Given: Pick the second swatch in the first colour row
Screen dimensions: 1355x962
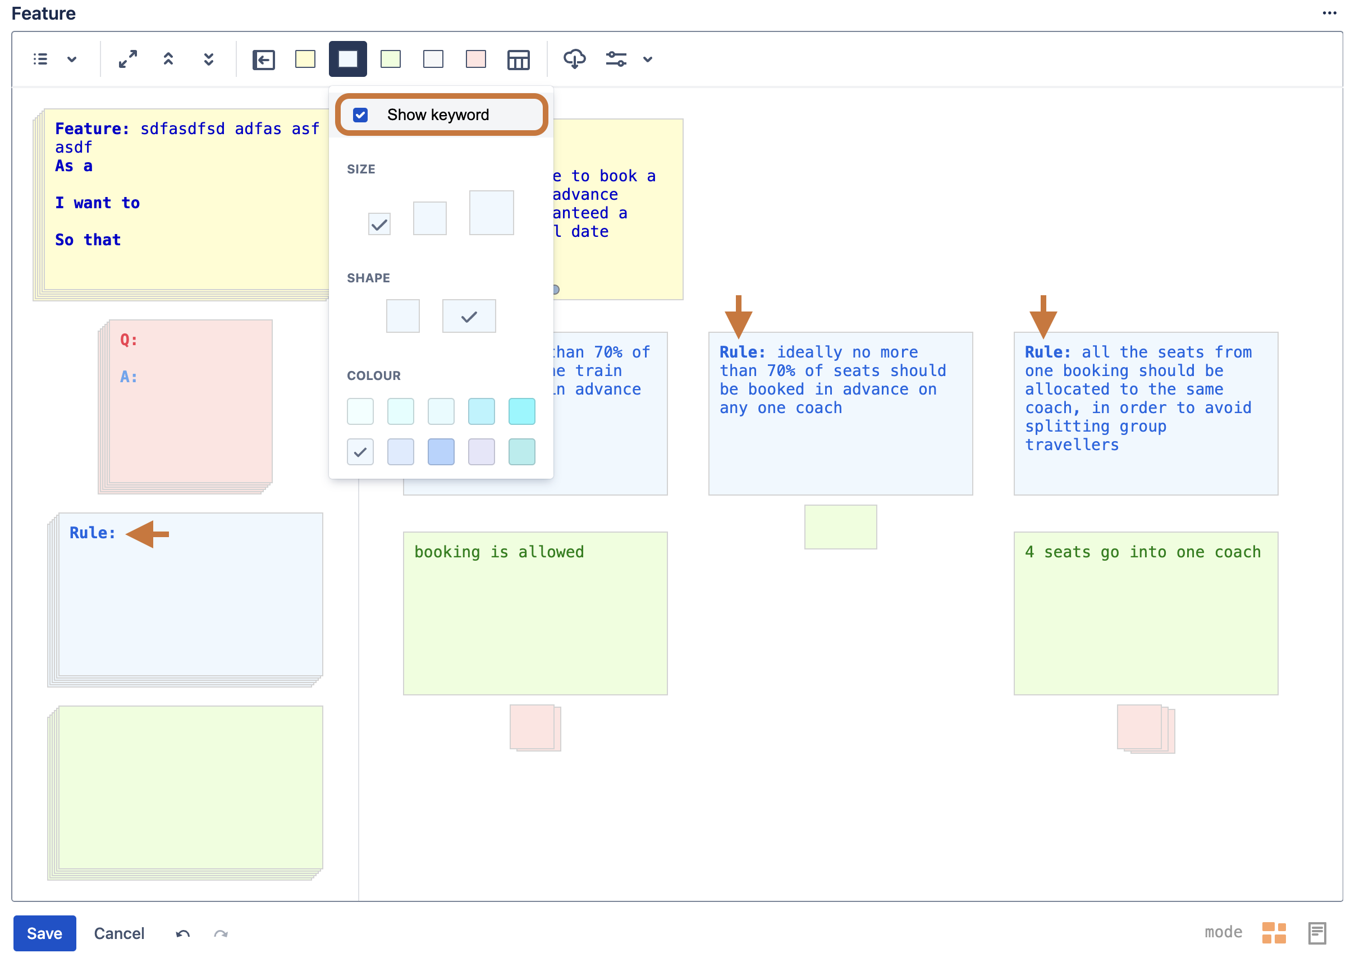Looking at the screenshot, I should point(401,411).
